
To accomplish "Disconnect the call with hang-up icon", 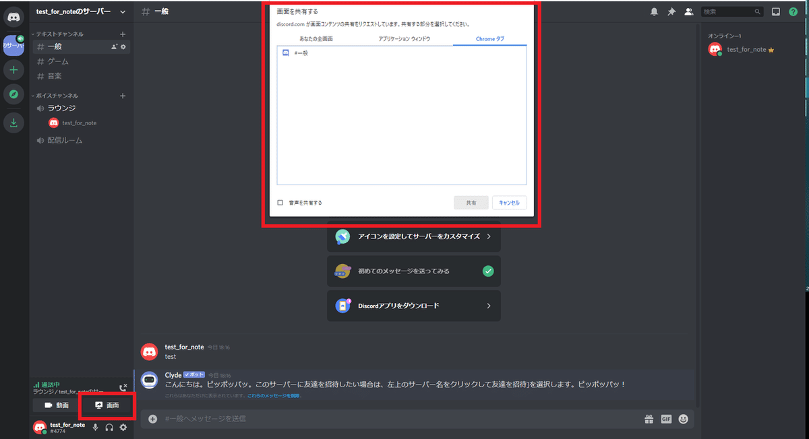I will point(123,388).
